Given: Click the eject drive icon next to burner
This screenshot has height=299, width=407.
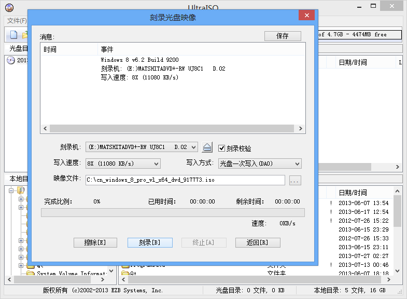Looking at the screenshot, I should click(207, 147).
